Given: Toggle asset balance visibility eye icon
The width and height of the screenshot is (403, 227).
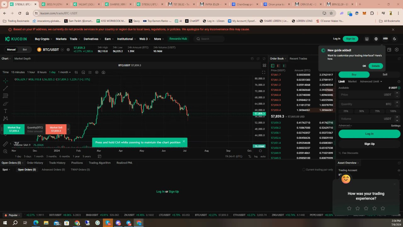Looking at the screenshot, I should pos(399,170).
